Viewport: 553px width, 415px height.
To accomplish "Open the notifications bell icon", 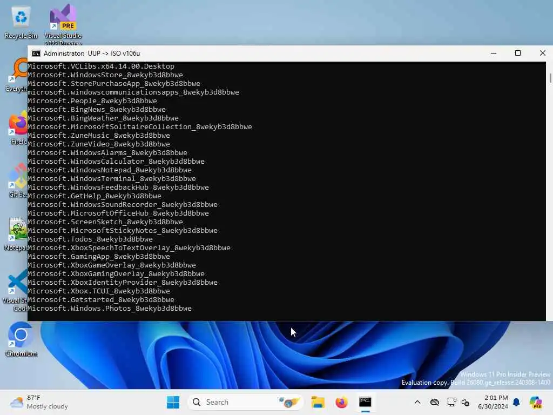I will 516,402.
